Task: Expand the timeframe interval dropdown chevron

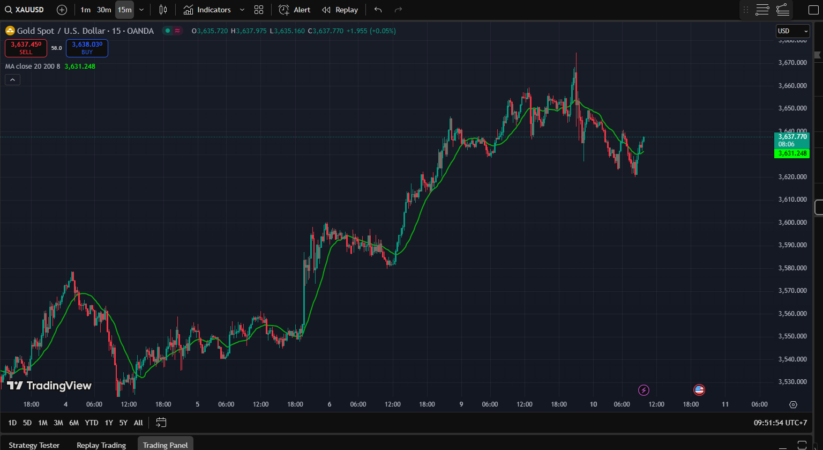Action: pos(141,10)
